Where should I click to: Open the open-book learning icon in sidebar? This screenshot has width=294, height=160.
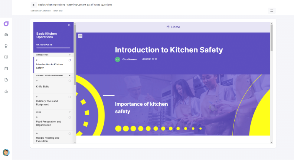pos(6,57)
